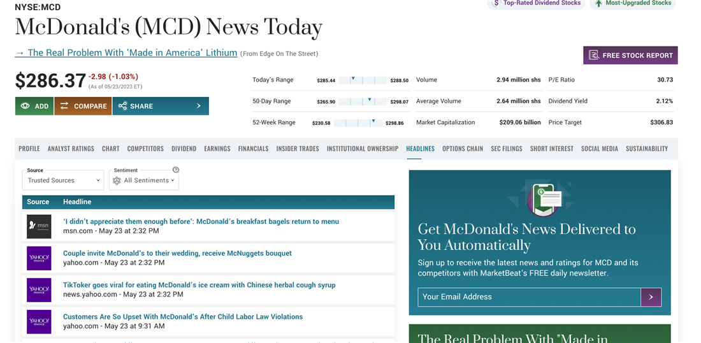Click 52-Week Range marker bar
The image size is (701, 343).
[358, 122]
